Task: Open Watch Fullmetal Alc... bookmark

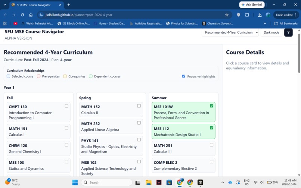Action: pos(37,23)
